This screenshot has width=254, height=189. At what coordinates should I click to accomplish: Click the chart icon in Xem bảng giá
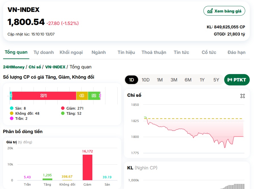(x=210, y=11)
